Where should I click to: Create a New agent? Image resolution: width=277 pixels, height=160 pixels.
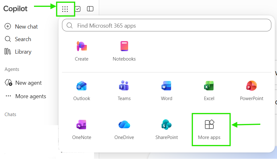[x=23, y=83]
